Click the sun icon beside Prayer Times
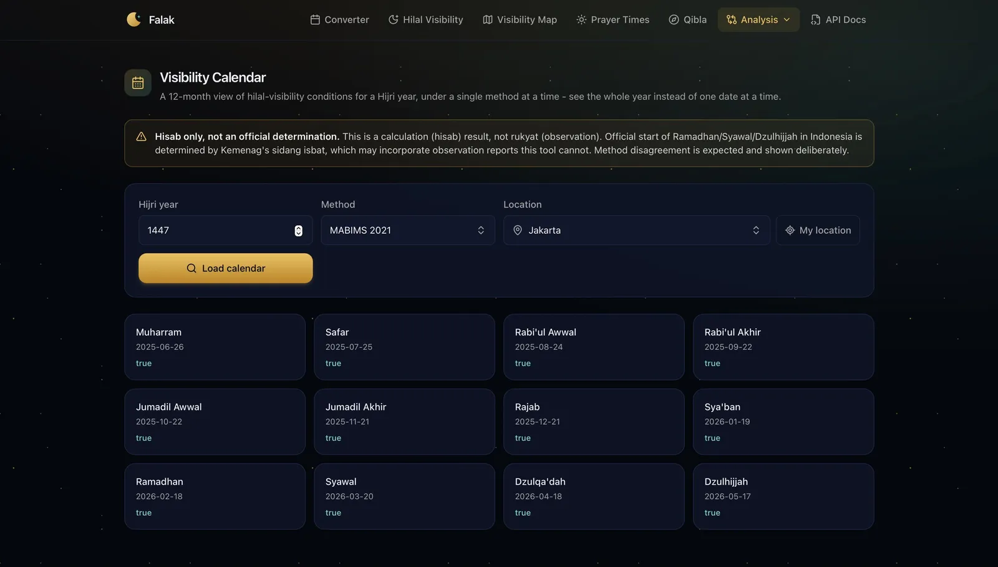This screenshot has height=567, width=998. pos(581,20)
